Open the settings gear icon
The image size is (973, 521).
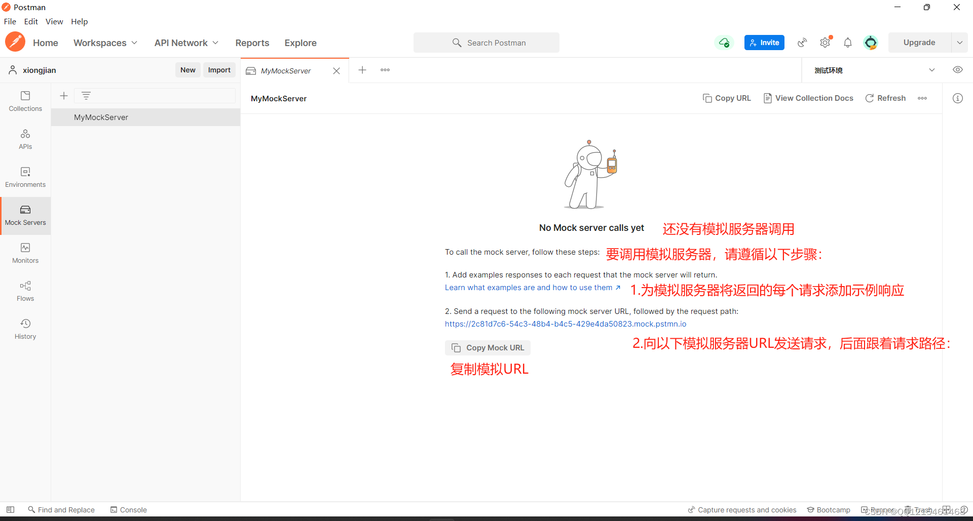[x=826, y=43]
